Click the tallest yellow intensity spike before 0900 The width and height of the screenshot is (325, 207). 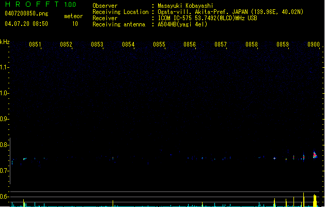[x=304, y=200]
